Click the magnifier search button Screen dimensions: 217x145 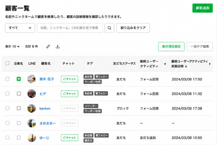109,28
